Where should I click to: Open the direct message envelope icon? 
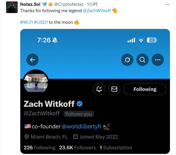point(114,89)
